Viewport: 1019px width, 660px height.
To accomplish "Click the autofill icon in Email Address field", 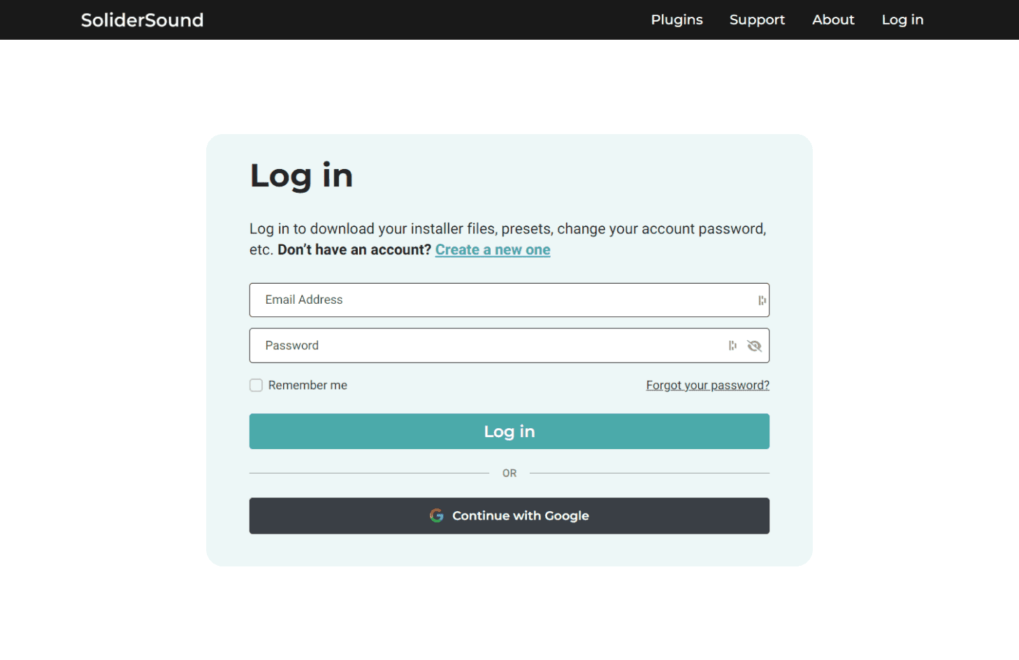I will pyautogui.click(x=762, y=300).
